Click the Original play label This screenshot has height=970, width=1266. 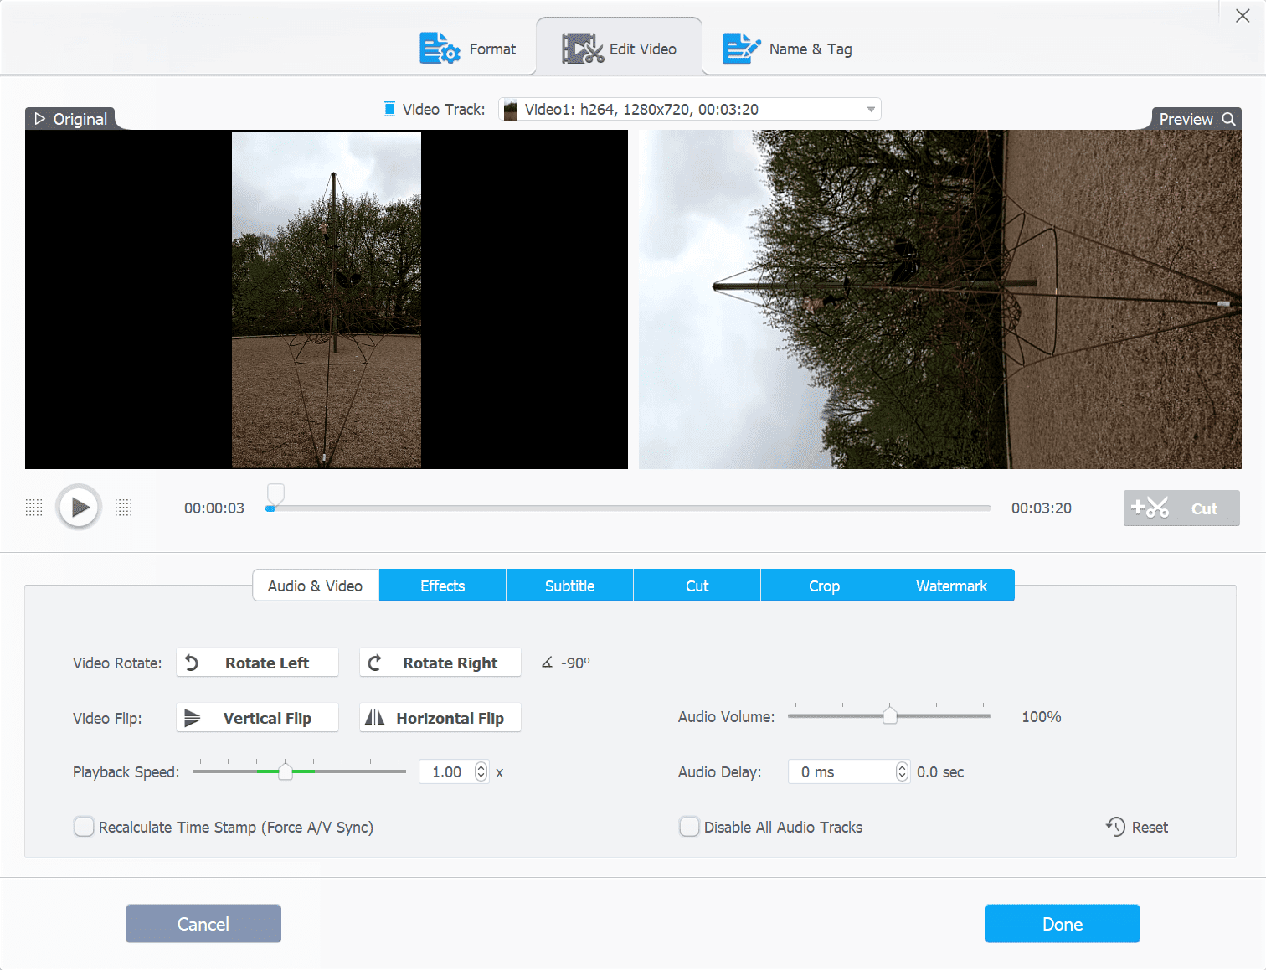tap(71, 119)
